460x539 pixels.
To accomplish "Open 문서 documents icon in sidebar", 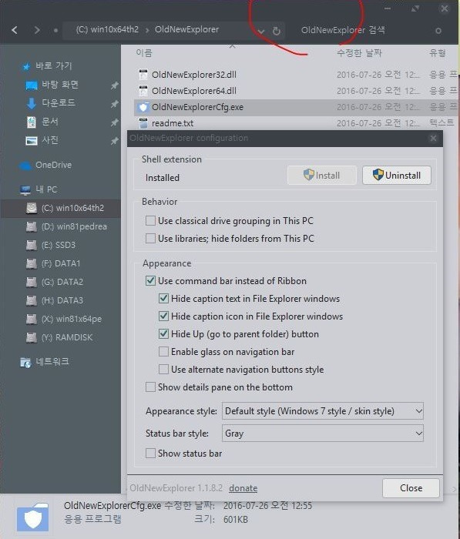I will pos(32,122).
